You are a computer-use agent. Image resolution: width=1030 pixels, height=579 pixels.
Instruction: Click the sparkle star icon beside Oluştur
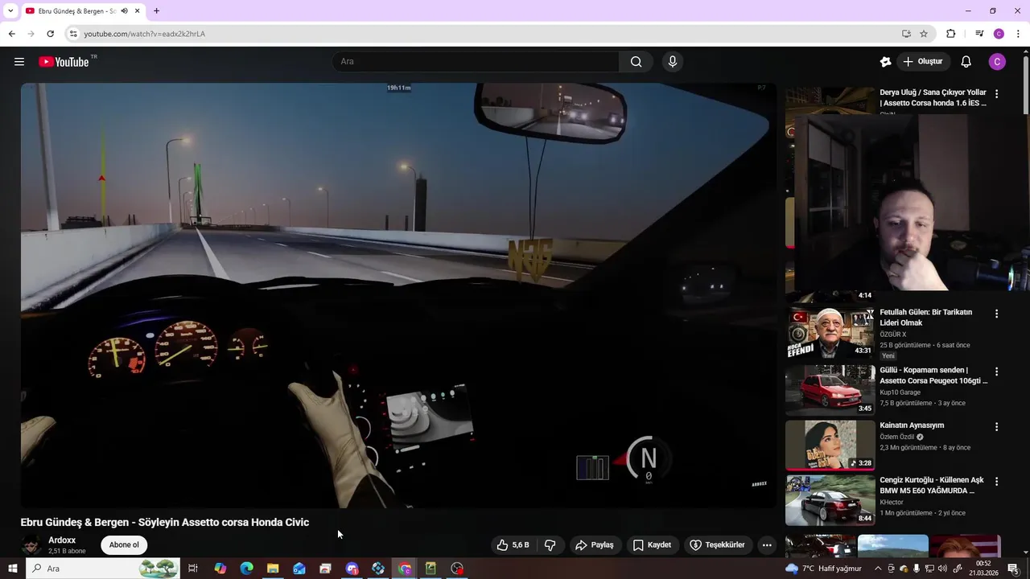[886, 62]
